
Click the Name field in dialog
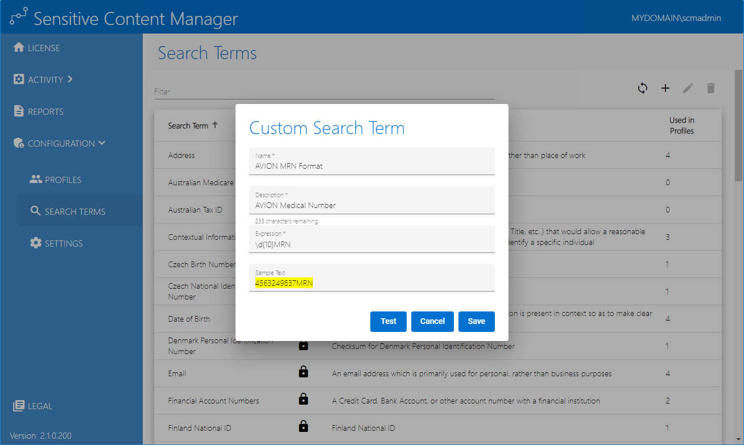[x=372, y=161]
